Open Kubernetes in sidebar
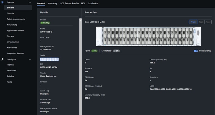The image size is (215, 115). [x=12, y=48]
